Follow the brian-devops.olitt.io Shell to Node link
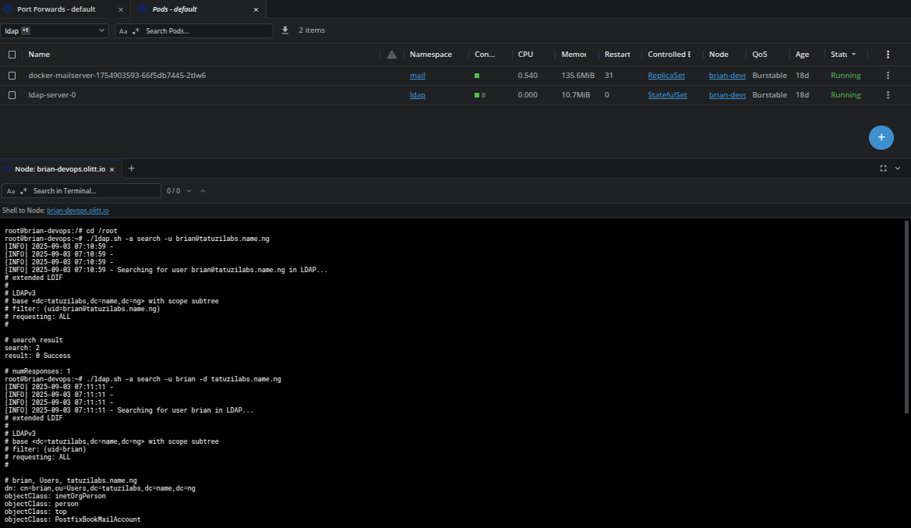This screenshot has height=528, width=911. click(x=77, y=211)
